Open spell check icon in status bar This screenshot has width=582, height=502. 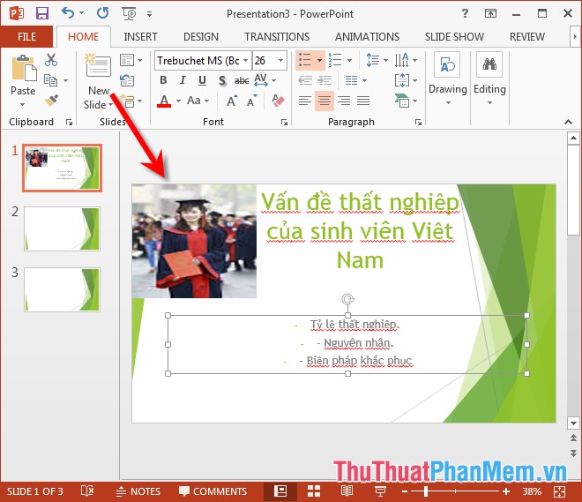click(x=87, y=491)
